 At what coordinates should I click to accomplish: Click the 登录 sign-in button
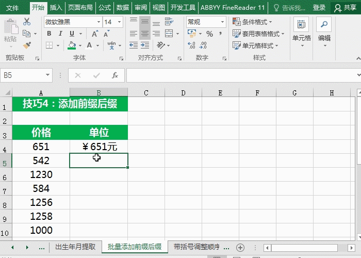point(319,8)
